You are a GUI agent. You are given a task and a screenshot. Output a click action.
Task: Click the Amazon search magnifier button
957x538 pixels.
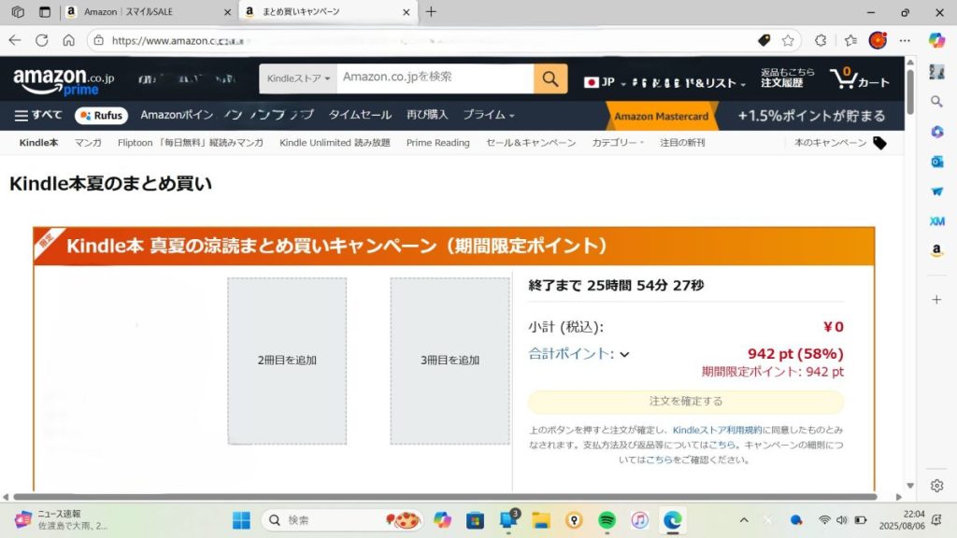click(550, 78)
